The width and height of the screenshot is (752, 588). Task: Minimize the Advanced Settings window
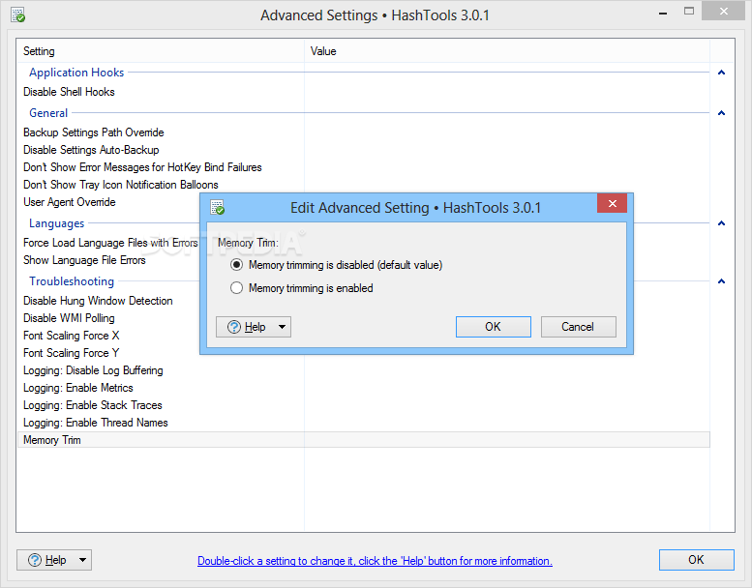click(x=663, y=12)
